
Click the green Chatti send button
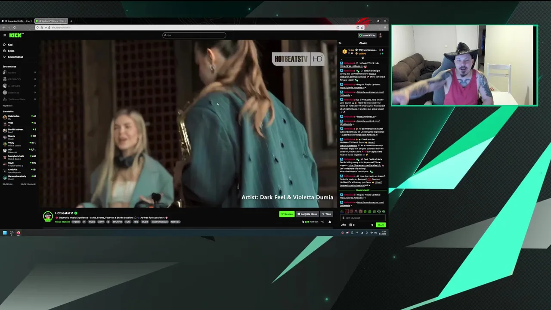click(381, 225)
